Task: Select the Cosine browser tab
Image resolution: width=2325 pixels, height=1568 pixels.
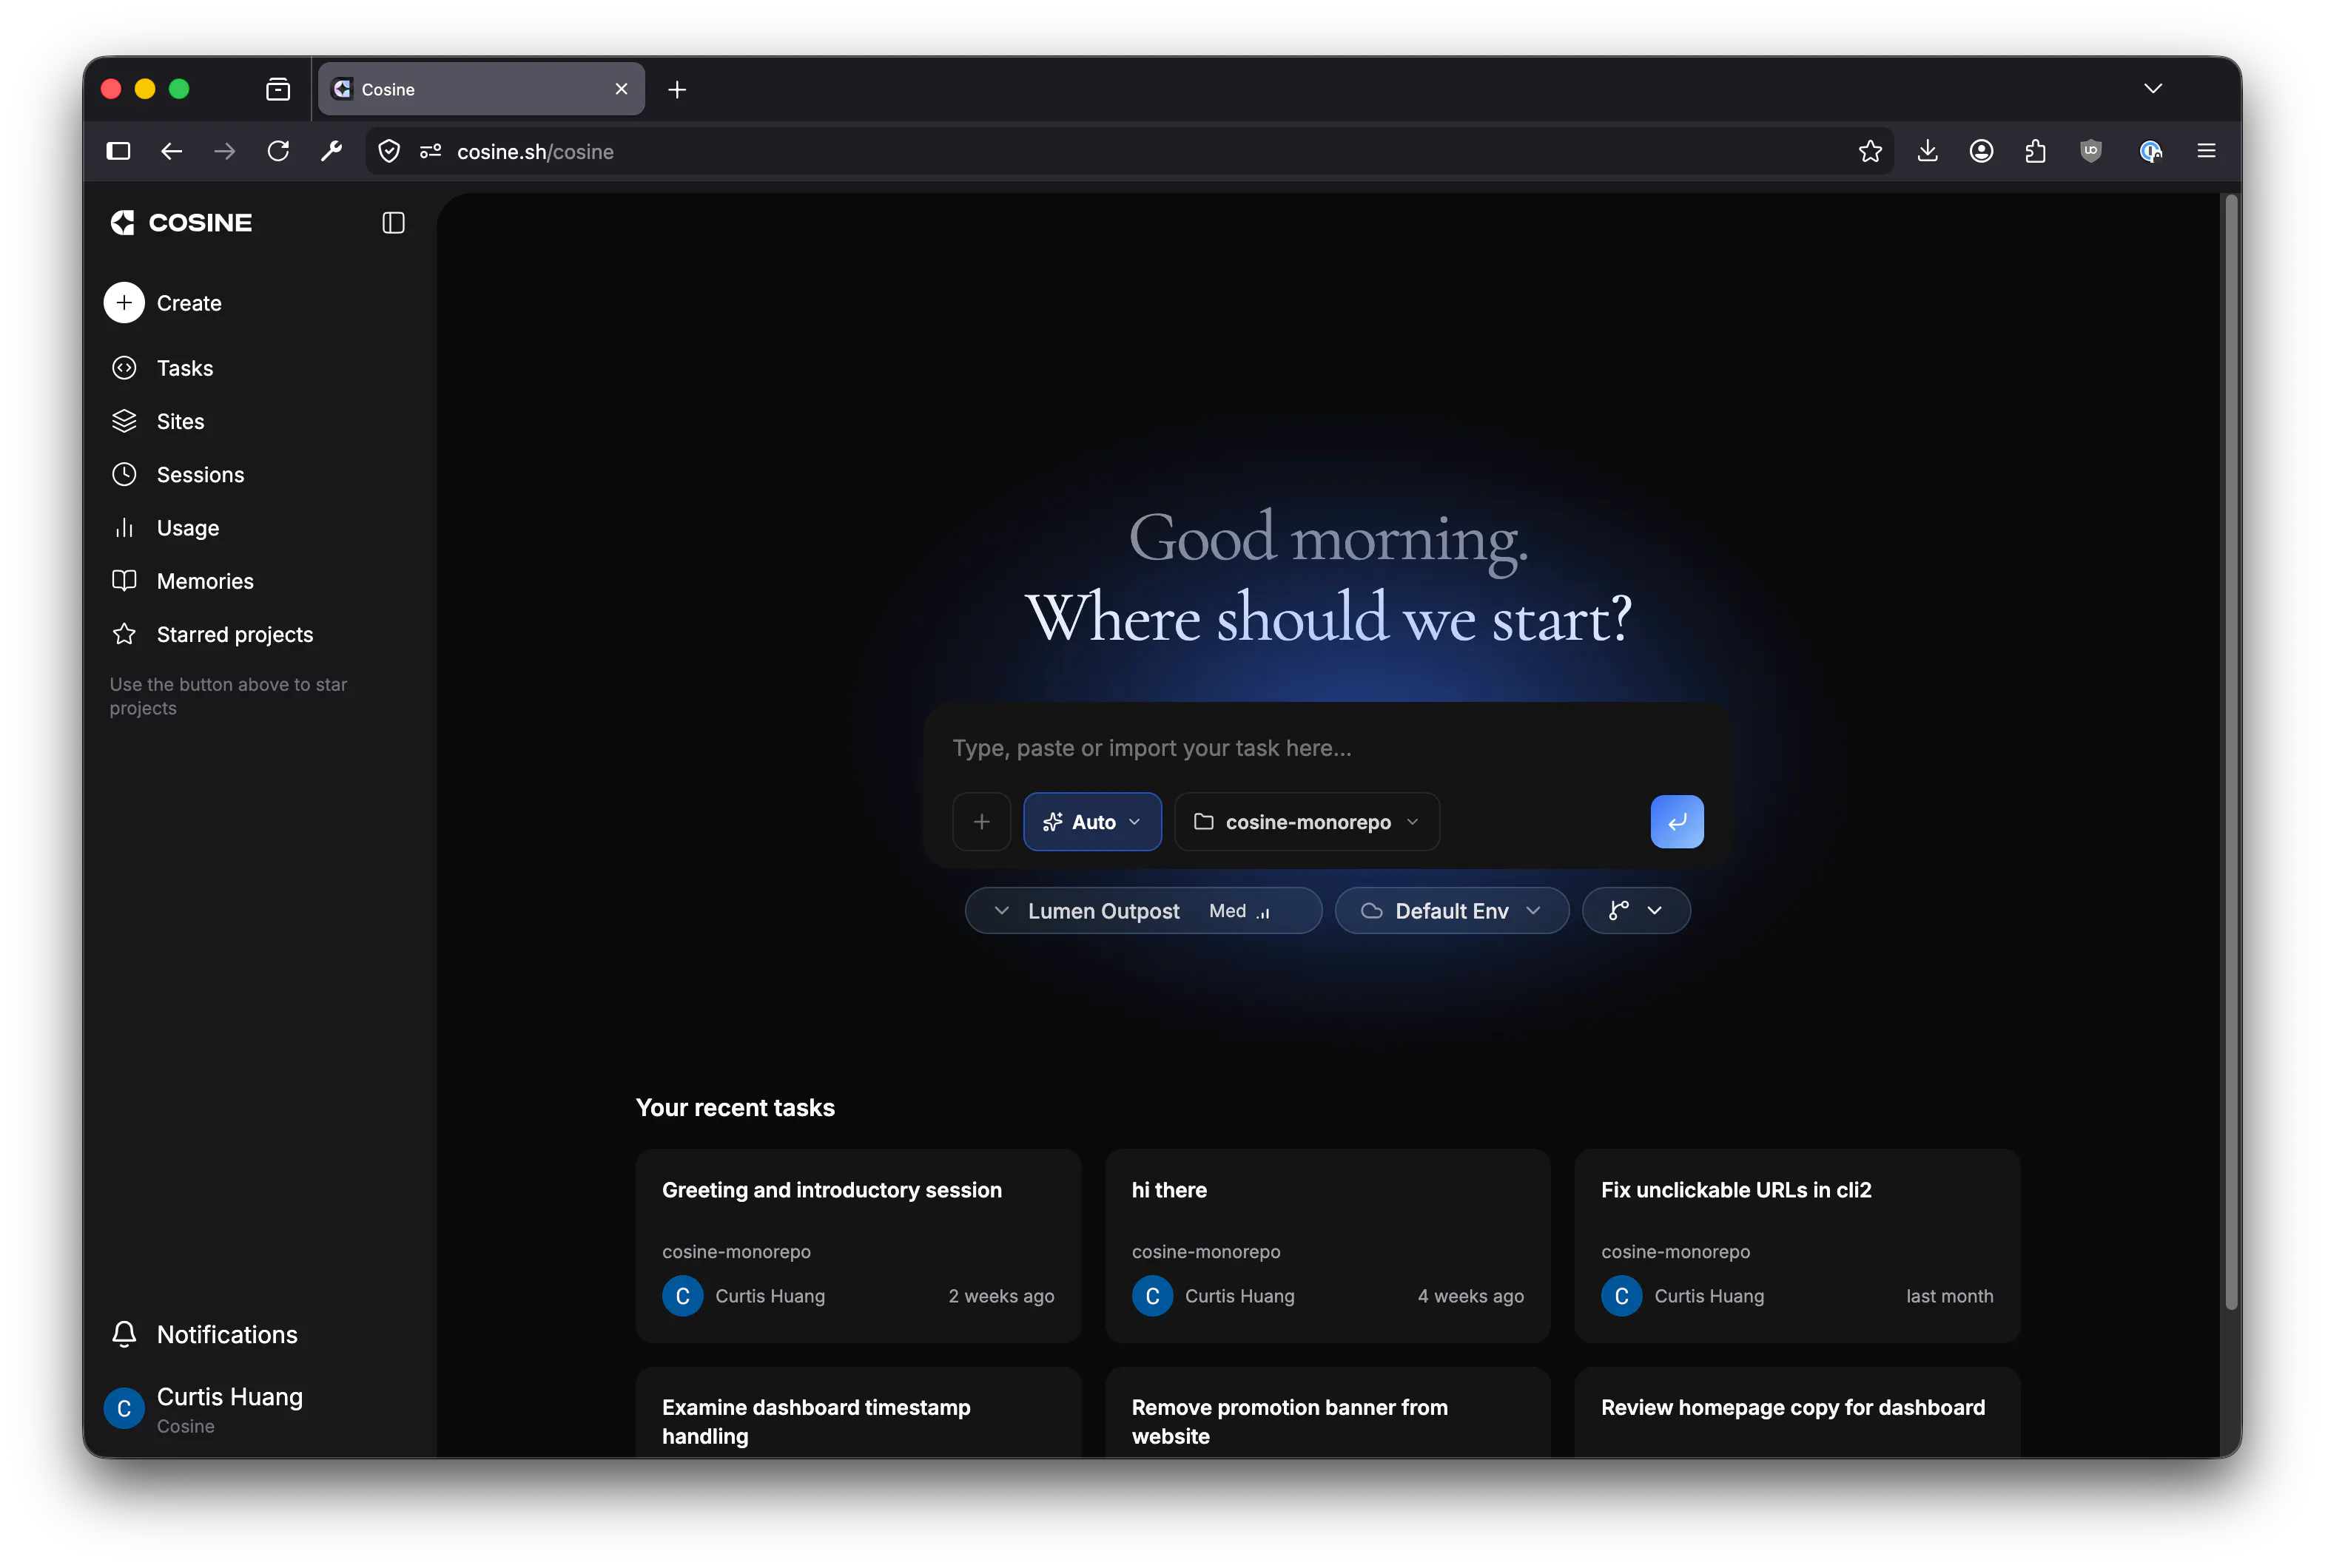Action: click(481, 89)
